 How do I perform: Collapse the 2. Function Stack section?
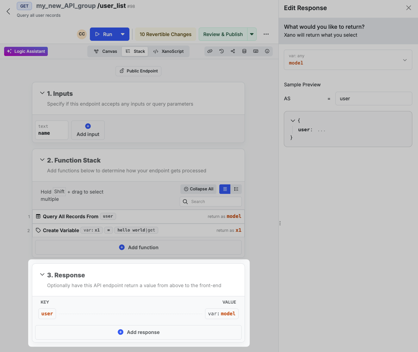(42, 160)
